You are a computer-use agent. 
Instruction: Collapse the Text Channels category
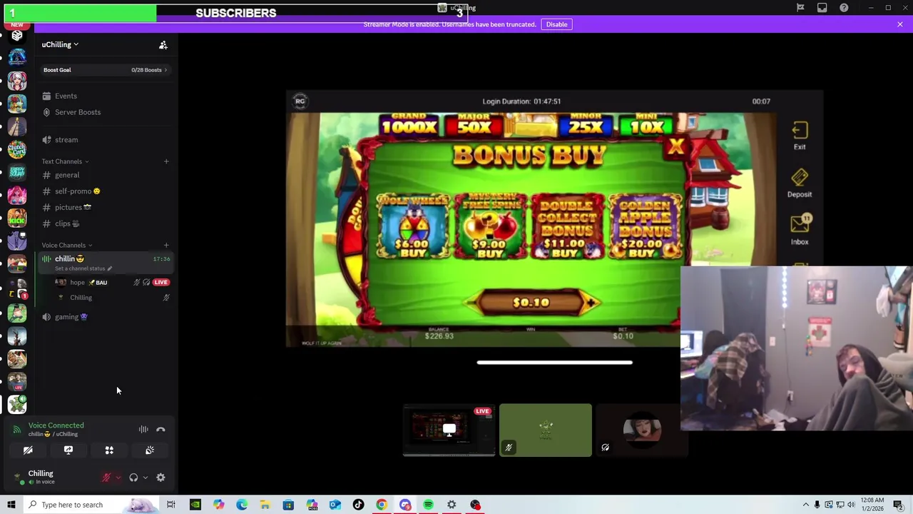pyautogui.click(x=66, y=161)
